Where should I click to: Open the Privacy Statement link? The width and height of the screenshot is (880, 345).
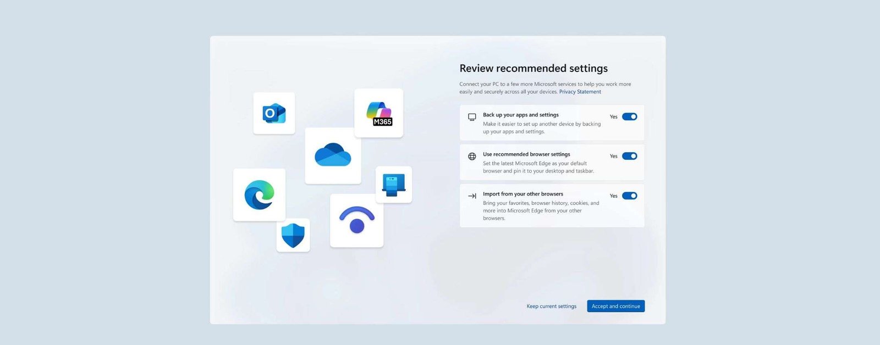click(x=580, y=92)
